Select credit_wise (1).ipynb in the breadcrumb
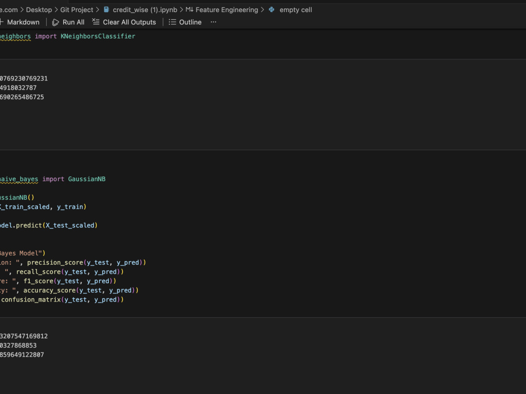The width and height of the screenshot is (526, 394). point(145,9)
